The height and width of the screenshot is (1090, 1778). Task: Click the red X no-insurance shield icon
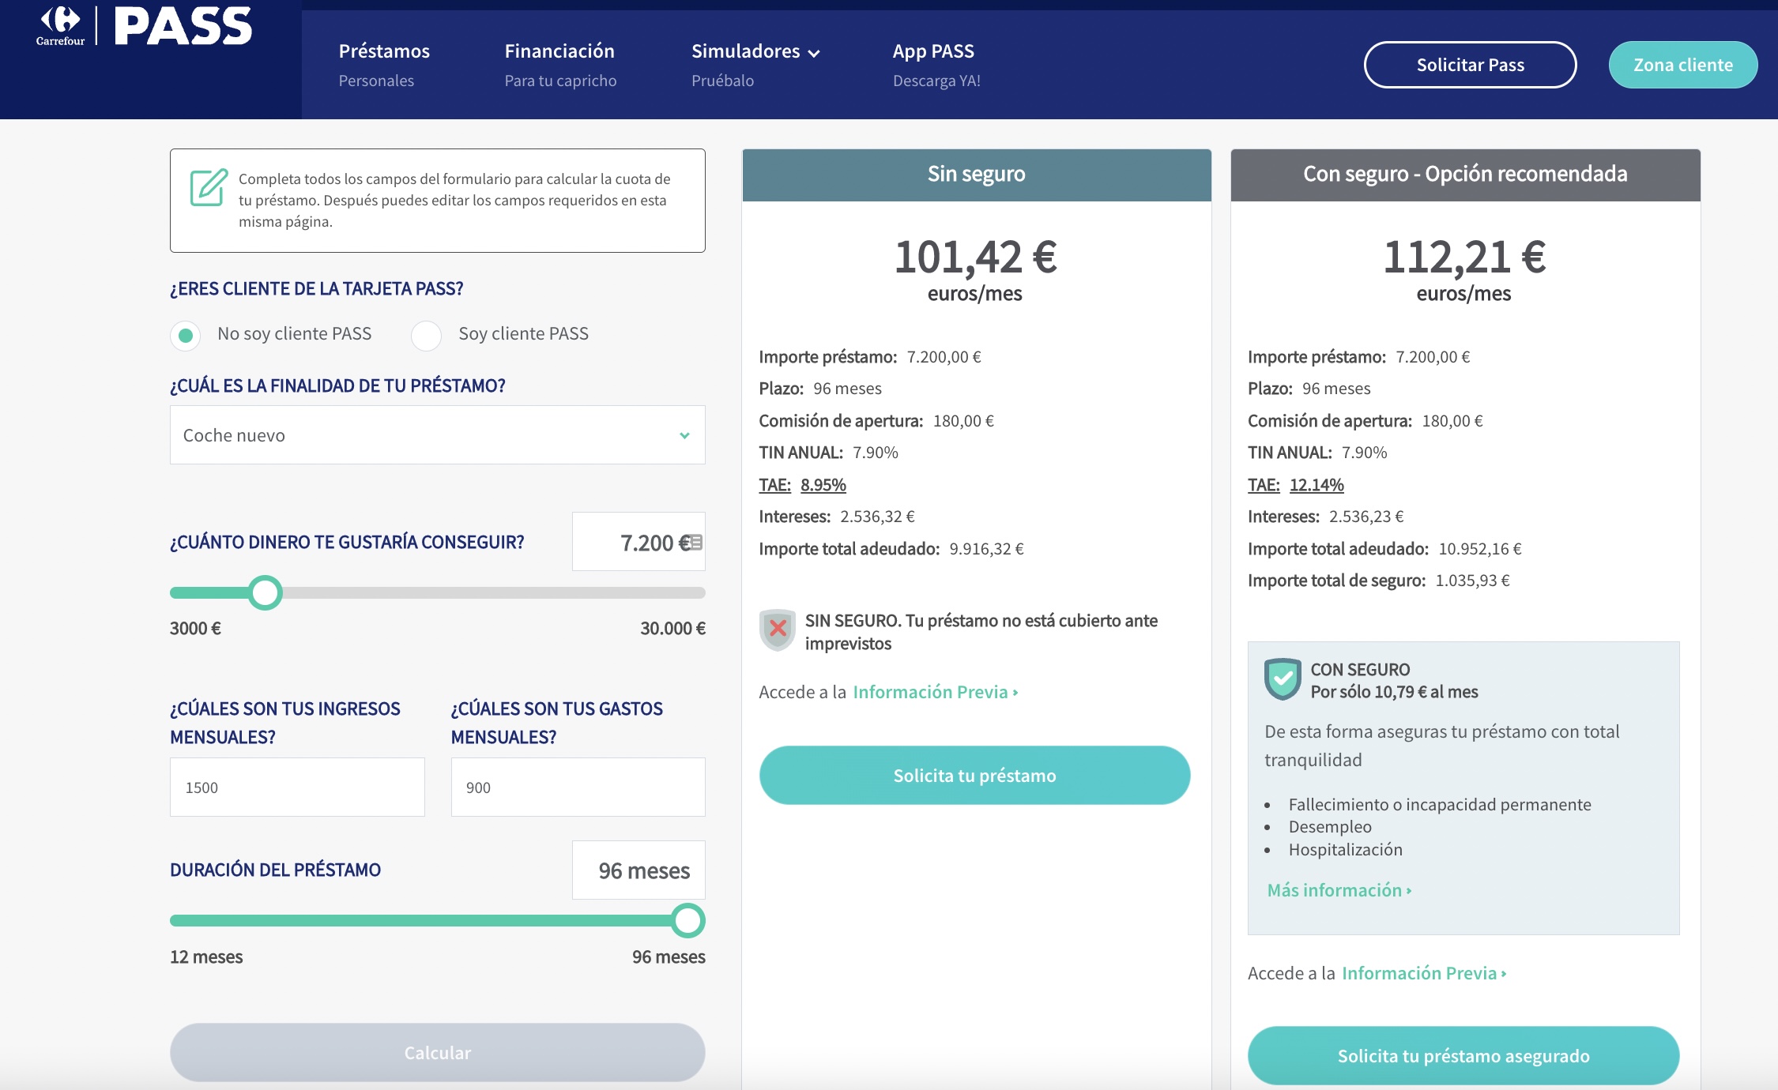[x=778, y=630]
